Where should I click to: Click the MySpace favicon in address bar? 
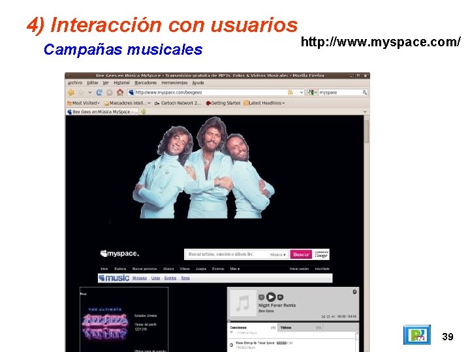[131, 93]
